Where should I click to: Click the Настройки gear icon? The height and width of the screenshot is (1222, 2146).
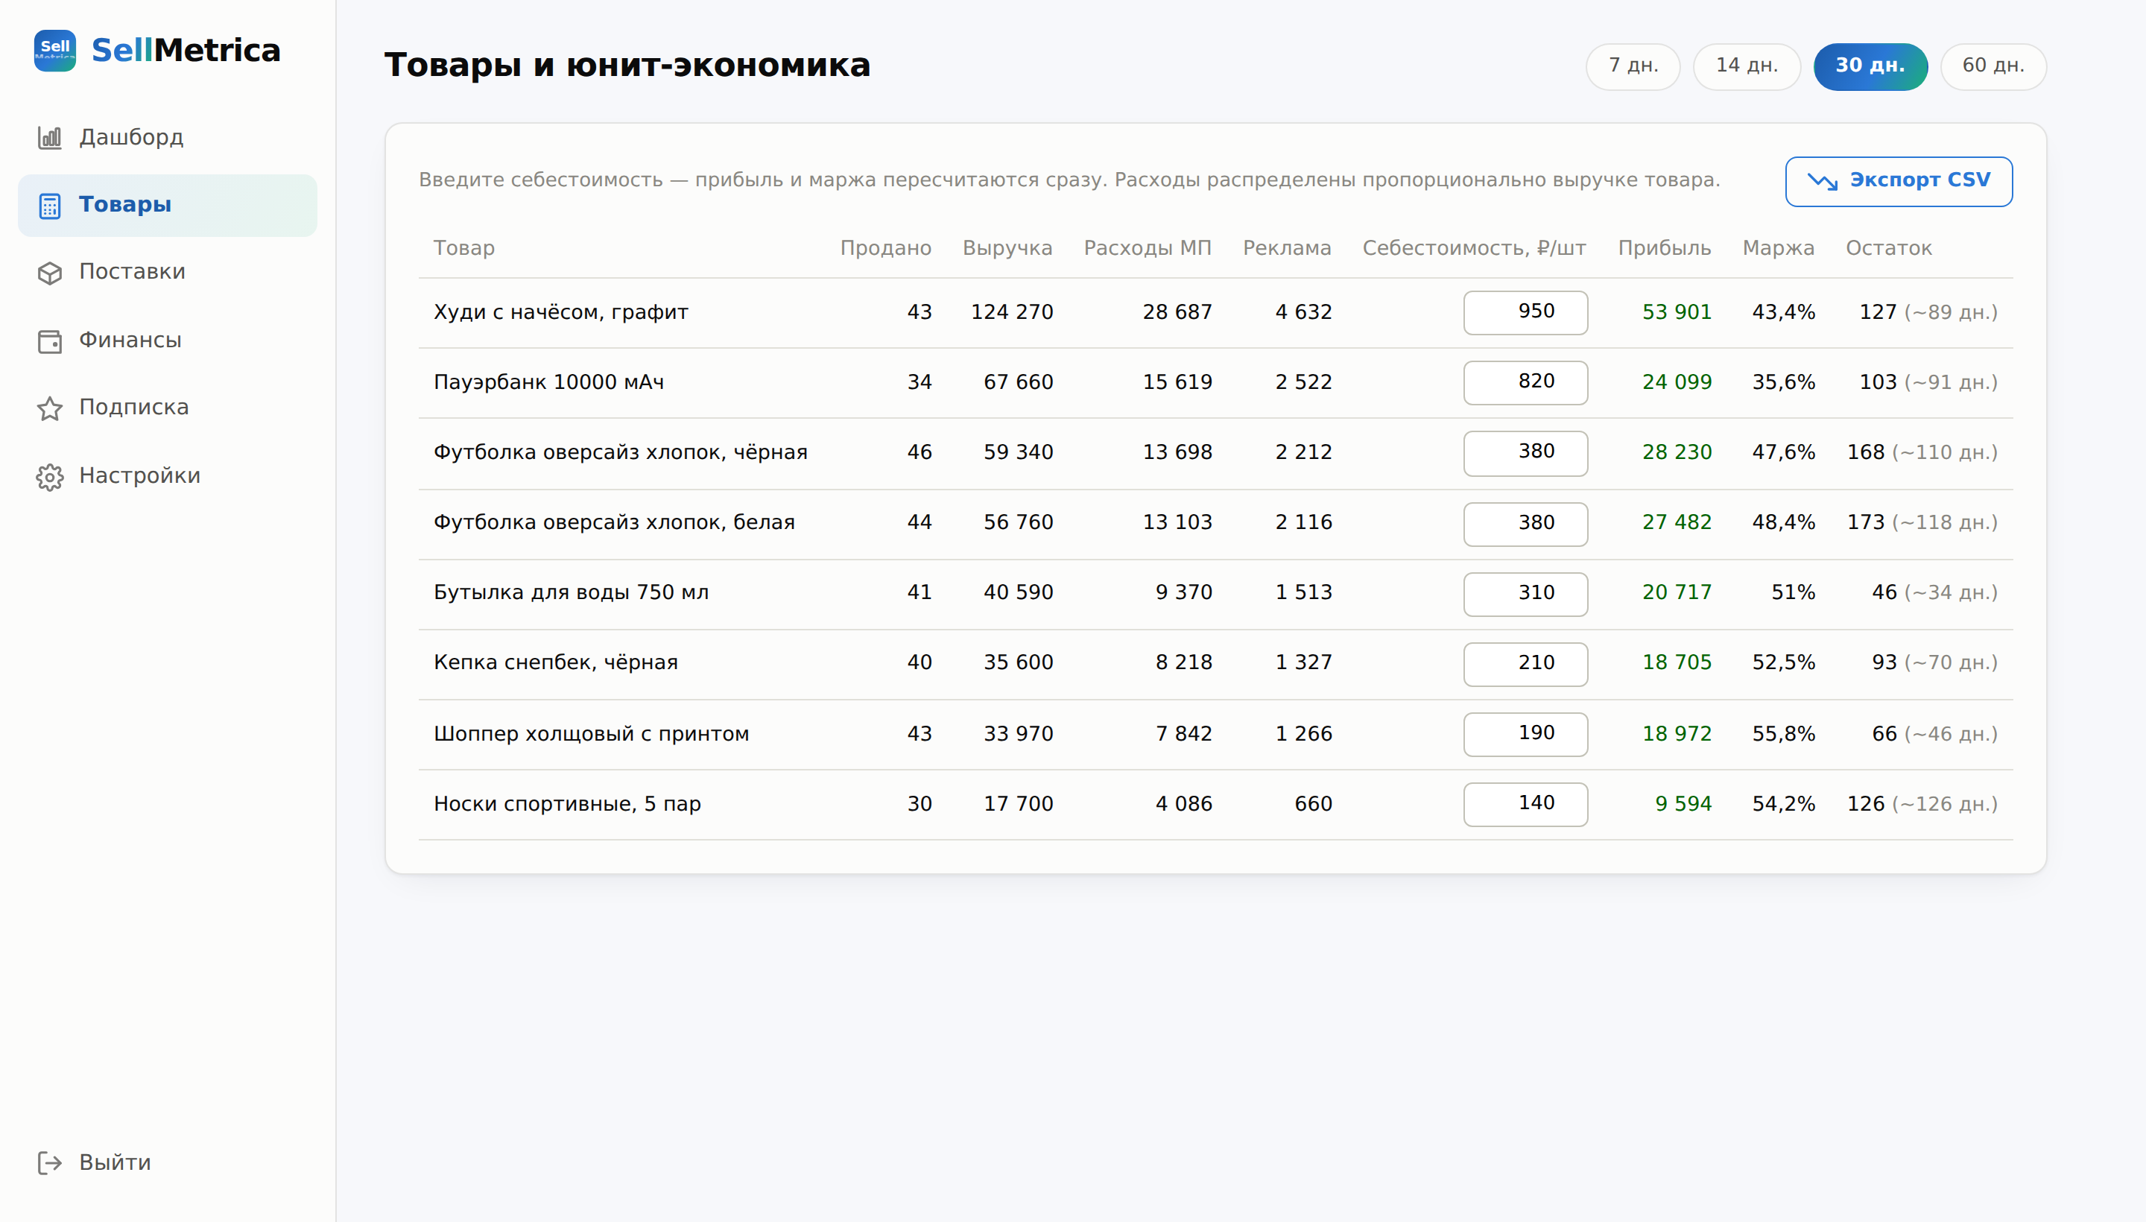click(49, 477)
